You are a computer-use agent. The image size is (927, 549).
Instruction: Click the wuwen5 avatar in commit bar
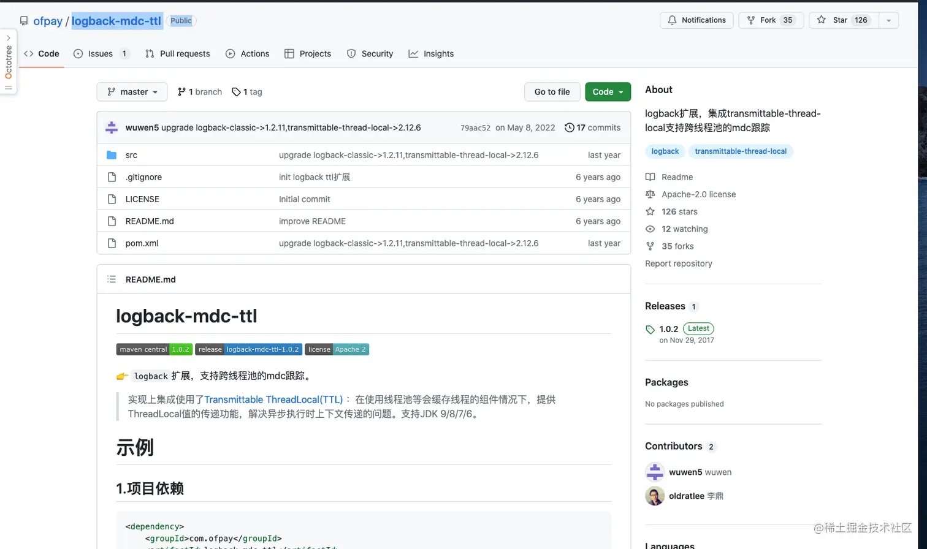click(x=112, y=127)
